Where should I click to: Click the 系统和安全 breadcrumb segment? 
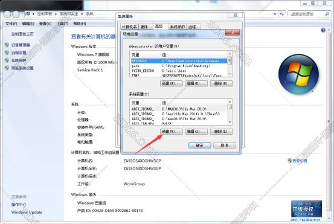pyautogui.click(x=69, y=14)
